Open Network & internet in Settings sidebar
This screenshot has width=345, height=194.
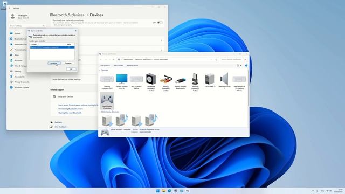pos(18,44)
